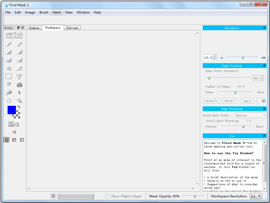The width and height of the screenshot is (270, 203).
Task: Click the swap colors arrows icon
Action: click(x=19, y=107)
